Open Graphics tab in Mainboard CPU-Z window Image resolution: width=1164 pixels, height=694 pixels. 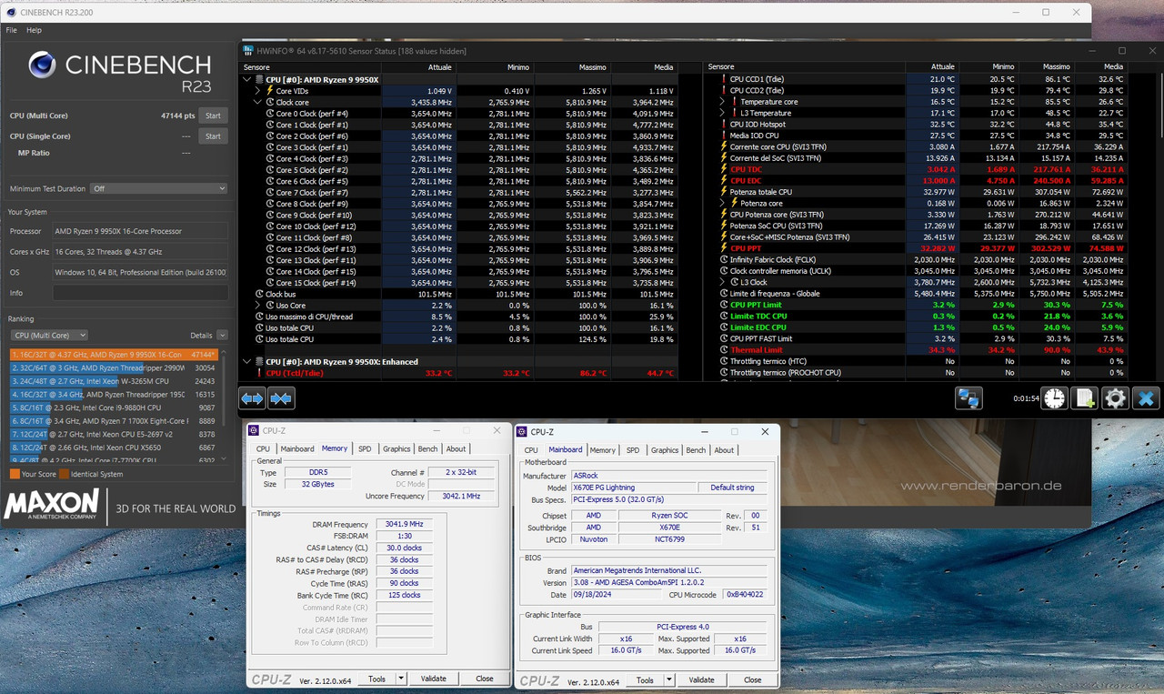[x=665, y=450]
